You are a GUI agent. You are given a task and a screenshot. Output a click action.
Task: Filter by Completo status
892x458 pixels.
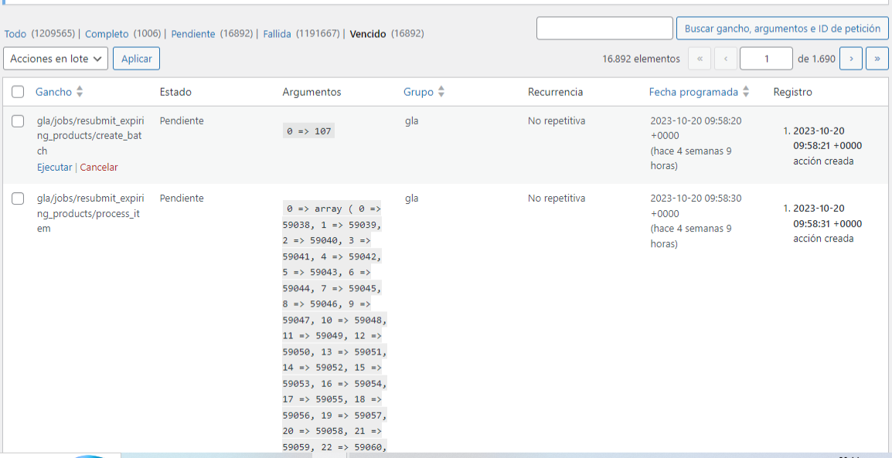tap(107, 34)
